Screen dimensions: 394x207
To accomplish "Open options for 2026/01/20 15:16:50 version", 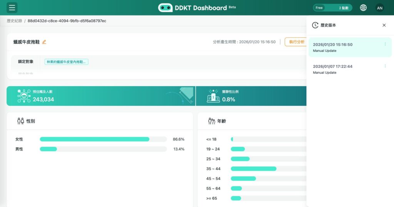I will (x=385, y=44).
